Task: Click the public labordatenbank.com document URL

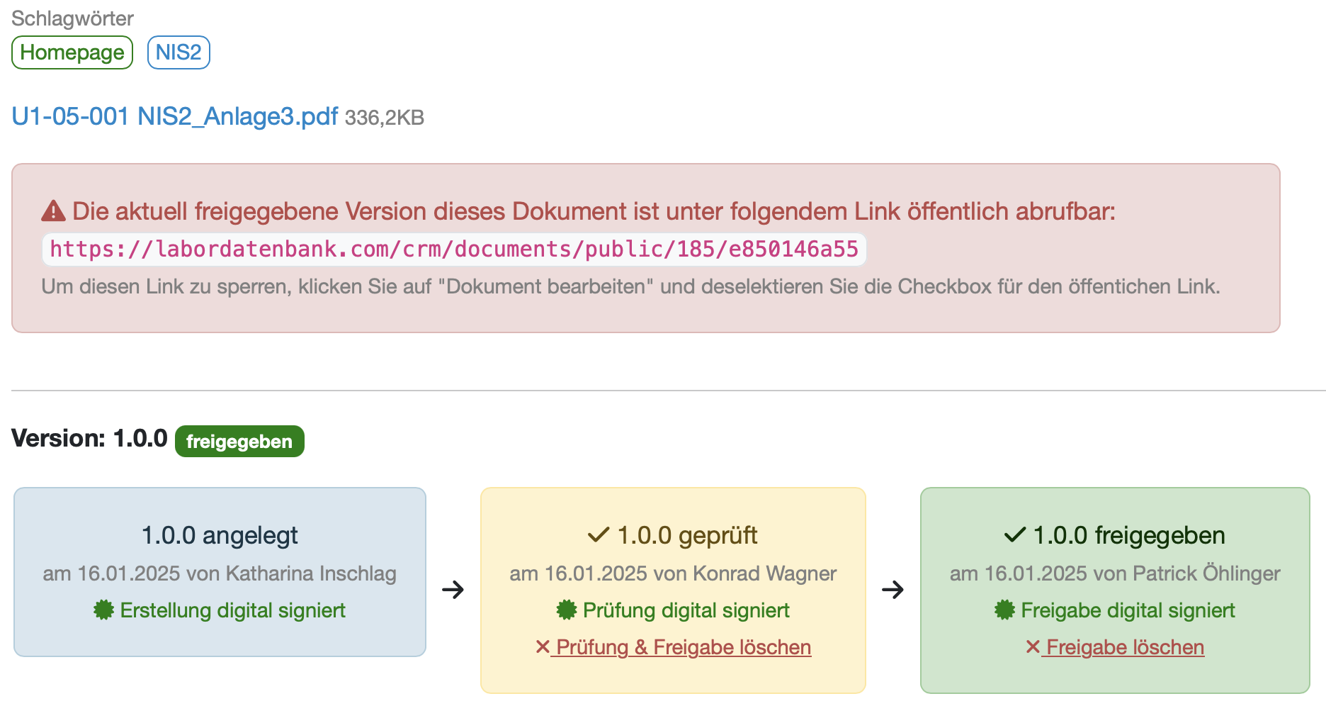Action: tap(454, 250)
